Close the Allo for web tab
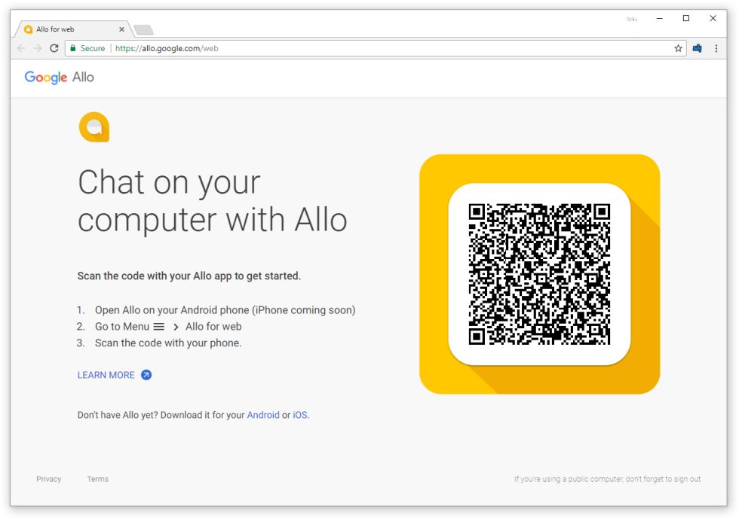This screenshot has width=739, height=518. click(121, 29)
